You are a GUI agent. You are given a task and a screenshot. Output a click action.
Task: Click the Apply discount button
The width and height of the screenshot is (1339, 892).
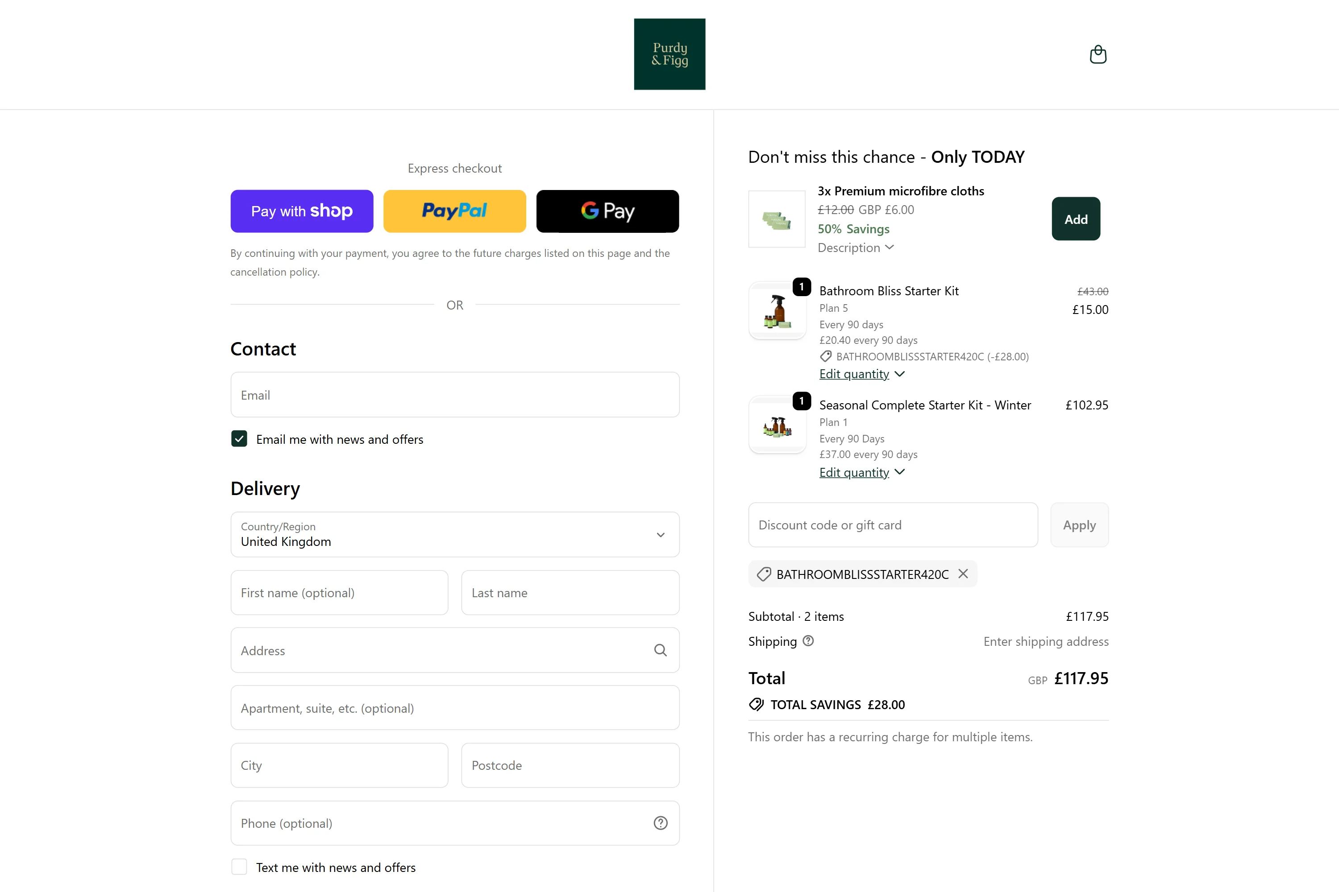click(x=1079, y=525)
